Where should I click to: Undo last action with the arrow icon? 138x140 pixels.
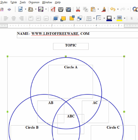click(113, 9)
